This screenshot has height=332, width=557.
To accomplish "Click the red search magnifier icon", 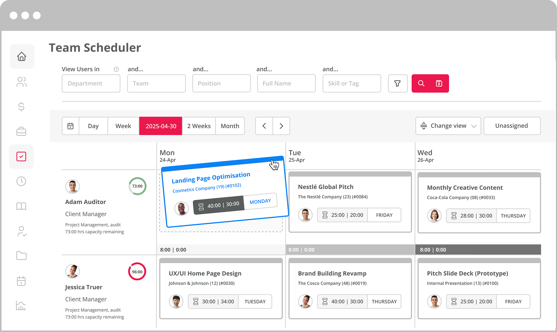I will click(x=421, y=83).
